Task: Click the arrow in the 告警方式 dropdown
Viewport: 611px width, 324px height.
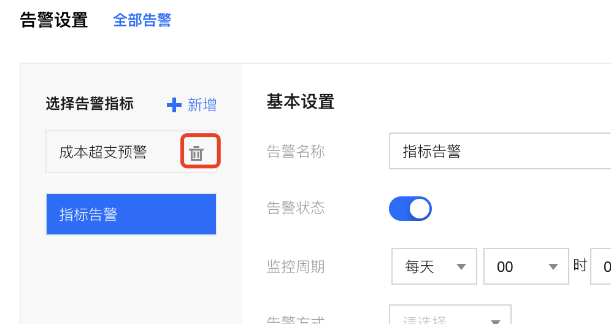Action: [x=495, y=320]
